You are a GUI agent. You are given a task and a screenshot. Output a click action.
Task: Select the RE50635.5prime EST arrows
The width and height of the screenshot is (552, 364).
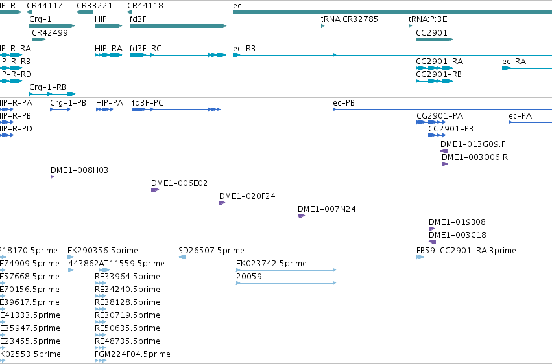(x=101, y=336)
